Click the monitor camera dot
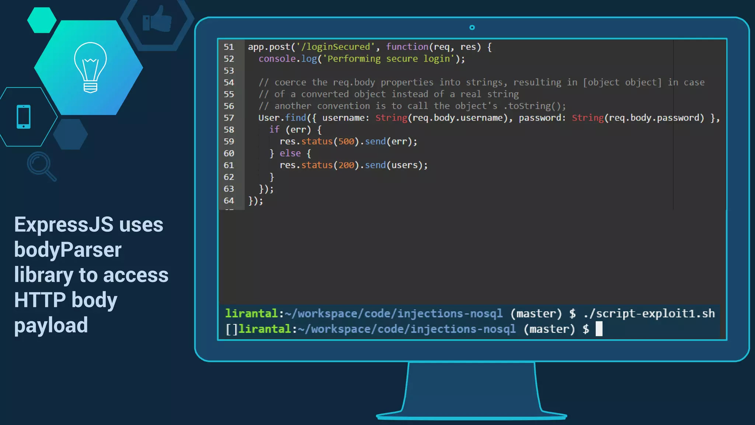 472,27
